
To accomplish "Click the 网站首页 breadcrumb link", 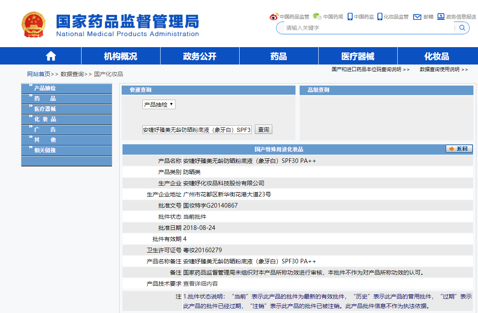I will tap(39, 74).
